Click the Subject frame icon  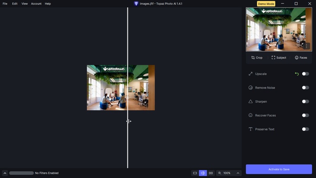(273, 57)
